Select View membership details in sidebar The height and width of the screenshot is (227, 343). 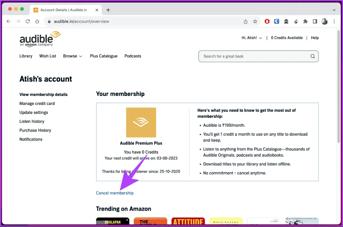(x=44, y=95)
